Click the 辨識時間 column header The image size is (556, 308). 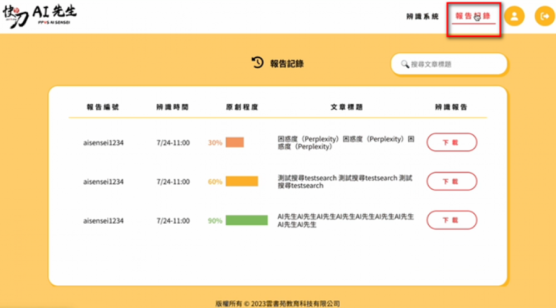tap(172, 107)
